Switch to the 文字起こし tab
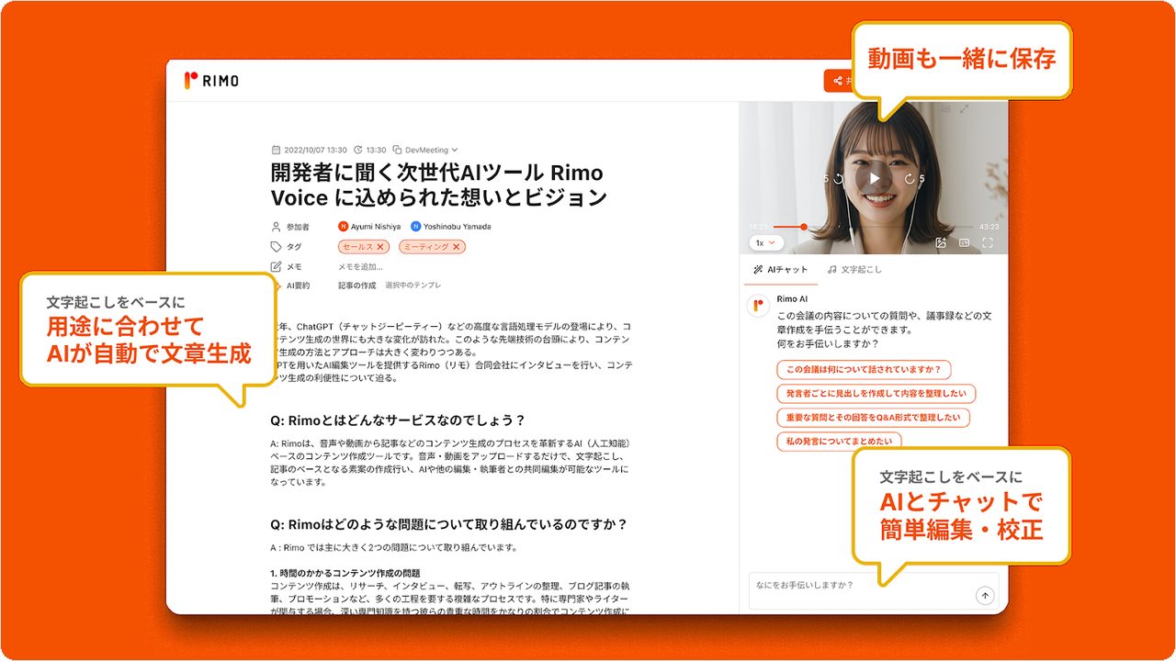This screenshot has height=661, width=1176. point(854,270)
